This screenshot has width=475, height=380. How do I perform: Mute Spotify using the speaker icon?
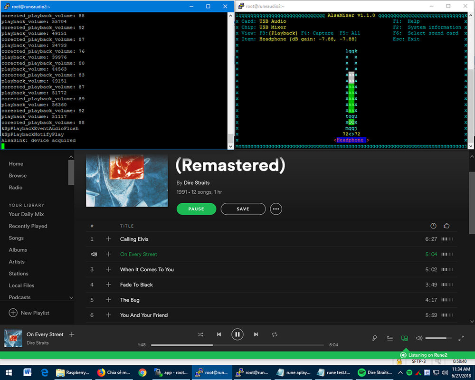pyautogui.click(x=419, y=338)
